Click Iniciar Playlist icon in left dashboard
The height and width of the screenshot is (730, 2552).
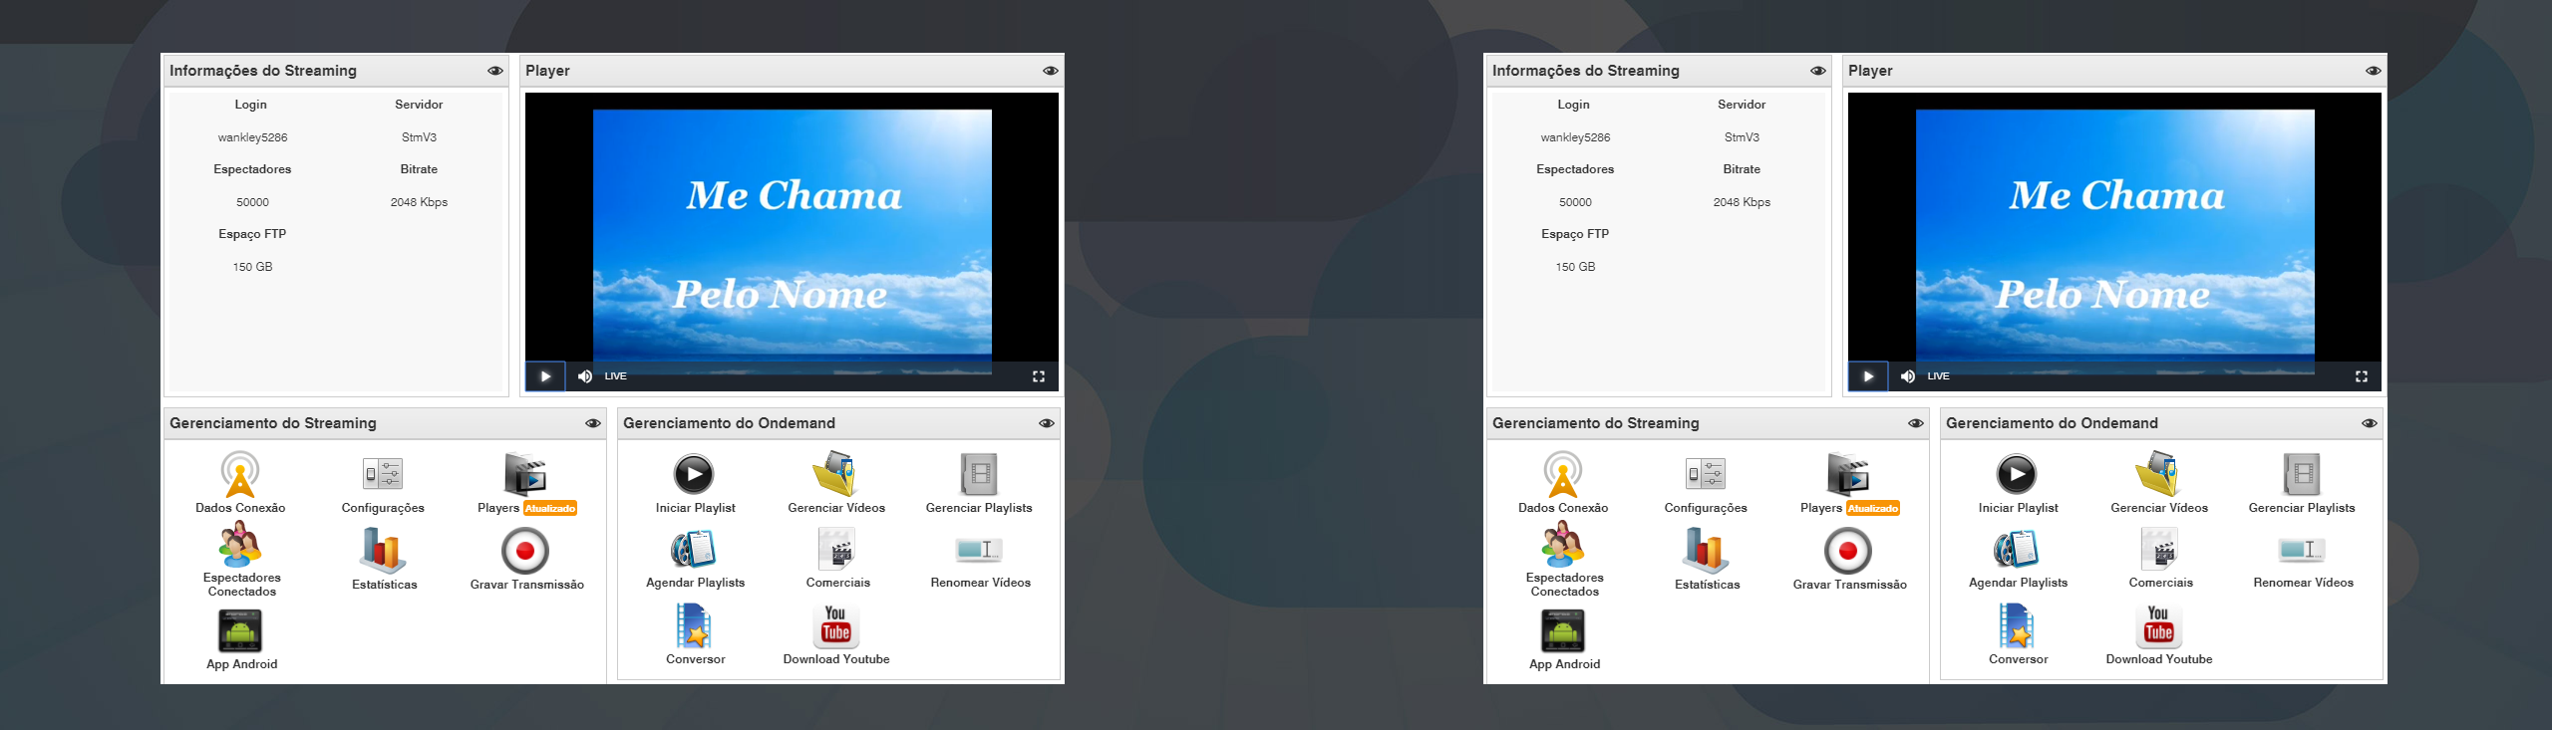pos(694,474)
